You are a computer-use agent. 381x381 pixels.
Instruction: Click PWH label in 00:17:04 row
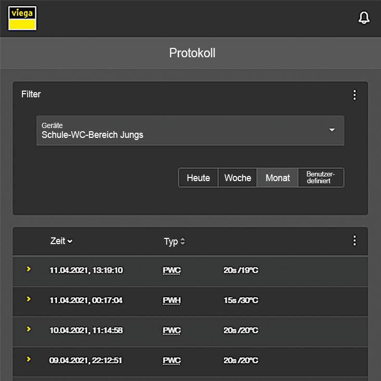click(172, 300)
